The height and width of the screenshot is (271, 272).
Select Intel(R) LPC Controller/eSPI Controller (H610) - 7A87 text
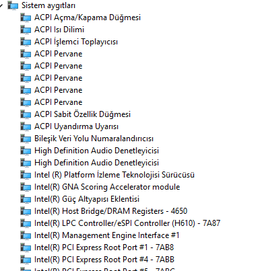point(127,223)
